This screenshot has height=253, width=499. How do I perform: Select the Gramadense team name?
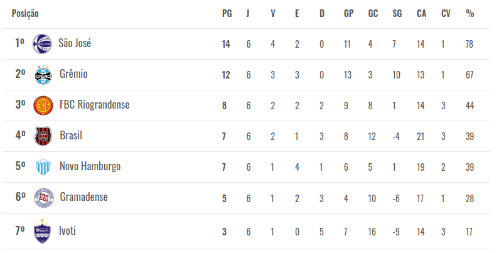point(83,197)
